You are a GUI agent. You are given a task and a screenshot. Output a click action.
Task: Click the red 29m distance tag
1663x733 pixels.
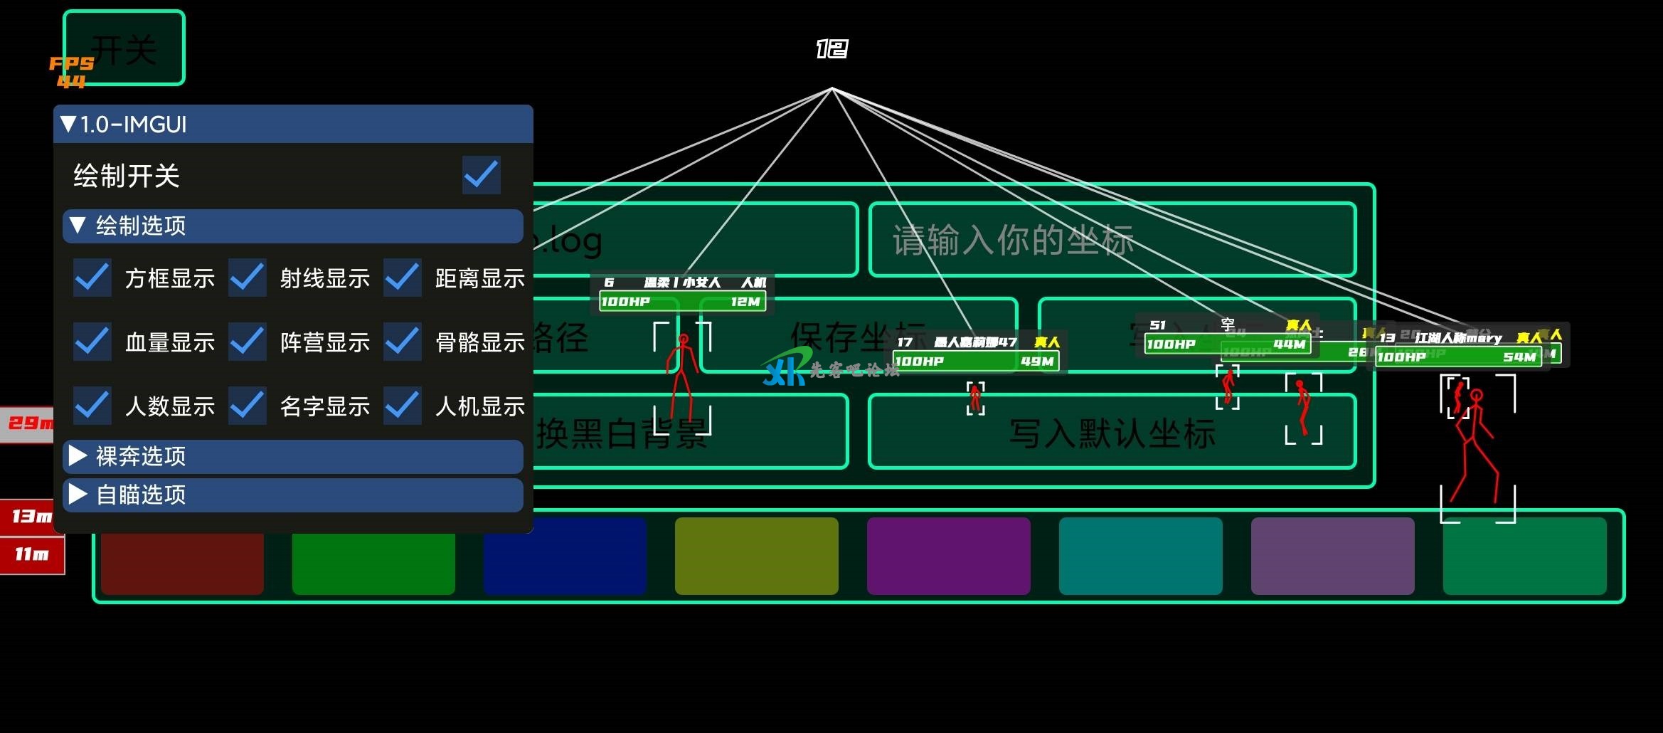28,423
